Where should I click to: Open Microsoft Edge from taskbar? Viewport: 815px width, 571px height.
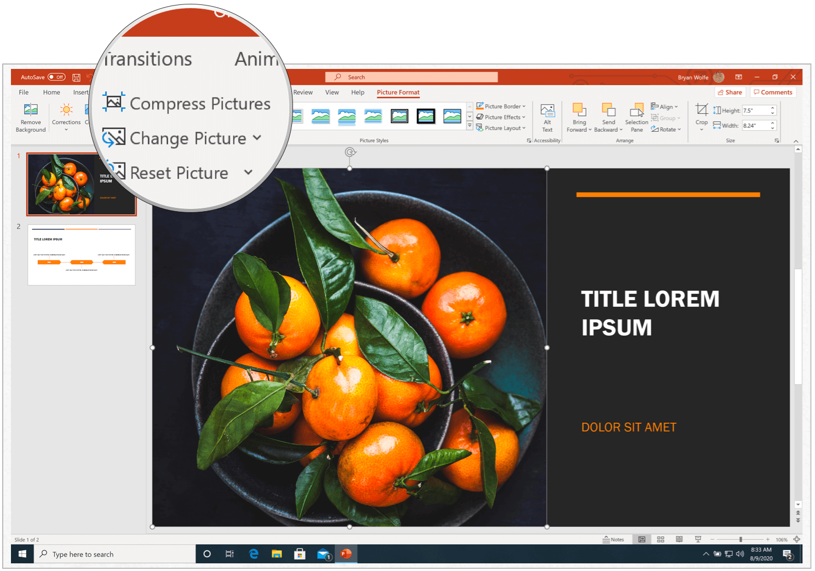pos(254,554)
